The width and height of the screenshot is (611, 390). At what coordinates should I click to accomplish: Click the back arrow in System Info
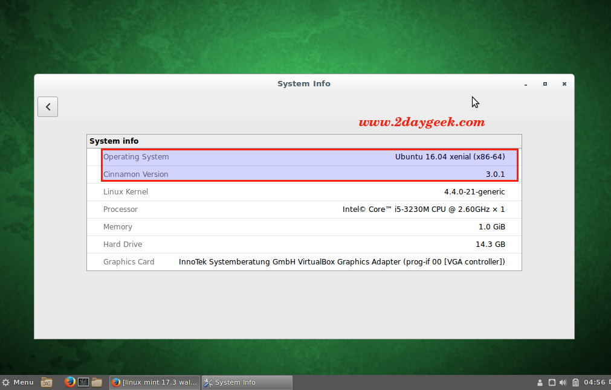[48, 107]
